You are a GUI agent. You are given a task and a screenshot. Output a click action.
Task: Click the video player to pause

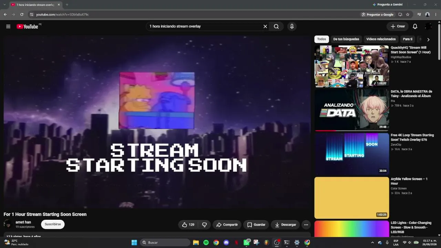coord(157,122)
